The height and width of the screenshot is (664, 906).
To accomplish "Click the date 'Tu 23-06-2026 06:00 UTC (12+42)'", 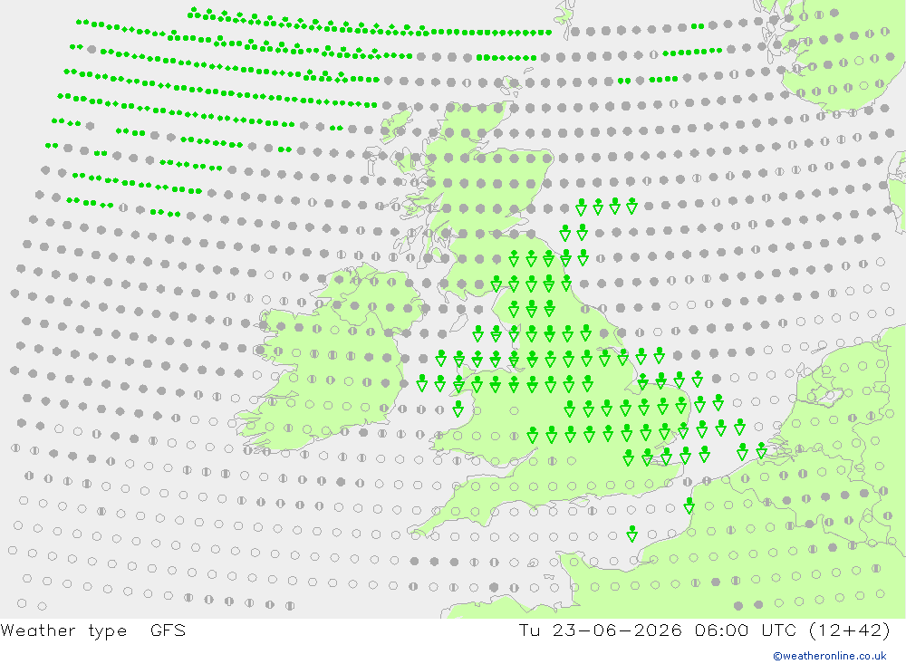I will pos(704,630).
